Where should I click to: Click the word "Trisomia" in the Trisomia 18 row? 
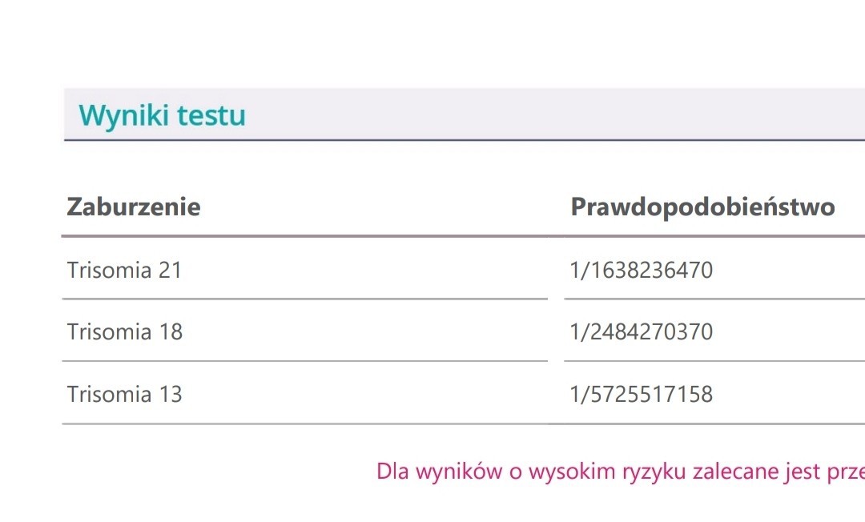tap(109, 332)
